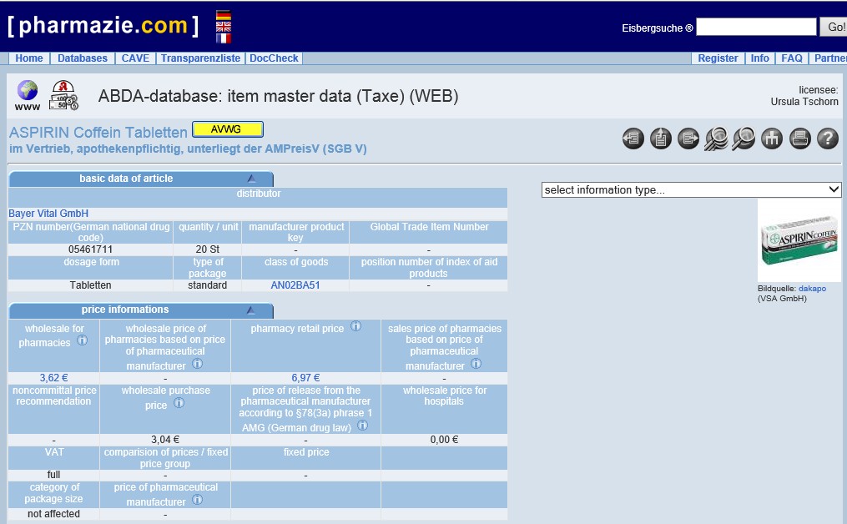Show info for wholesale price based on manufacturer
847x524 pixels.
pos(198,364)
